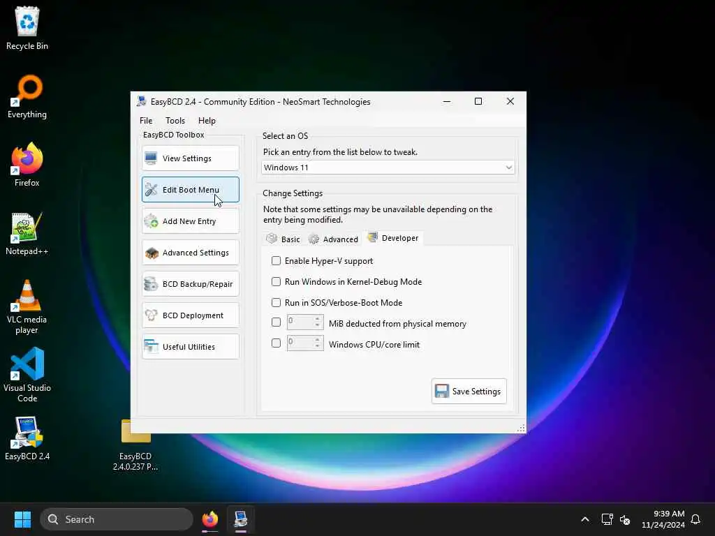The height and width of the screenshot is (536, 715).
Task: Click the window icon beside Useful Utilities
Action: pyautogui.click(x=151, y=347)
